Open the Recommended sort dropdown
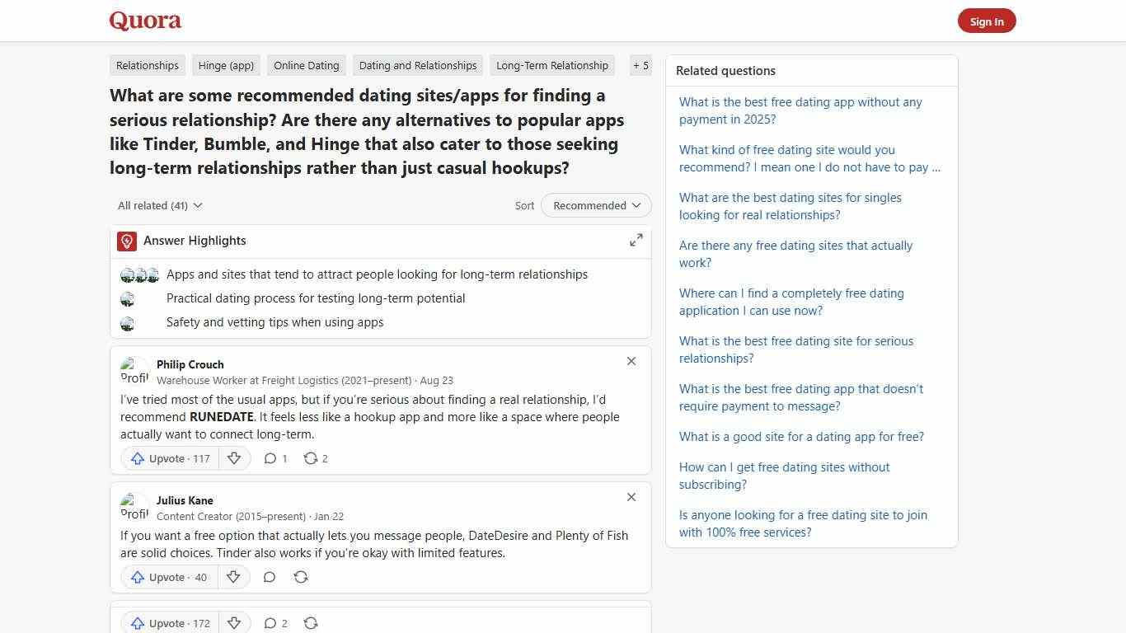1126x633 pixels. click(x=595, y=205)
